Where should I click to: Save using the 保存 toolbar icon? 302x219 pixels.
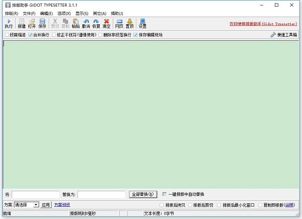coord(42,23)
